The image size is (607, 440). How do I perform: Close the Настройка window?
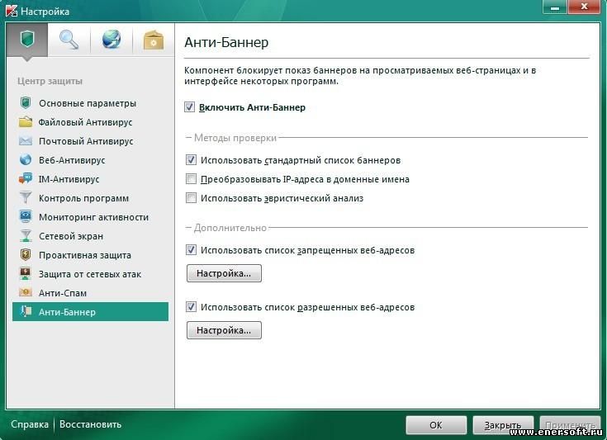[x=584, y=7]
